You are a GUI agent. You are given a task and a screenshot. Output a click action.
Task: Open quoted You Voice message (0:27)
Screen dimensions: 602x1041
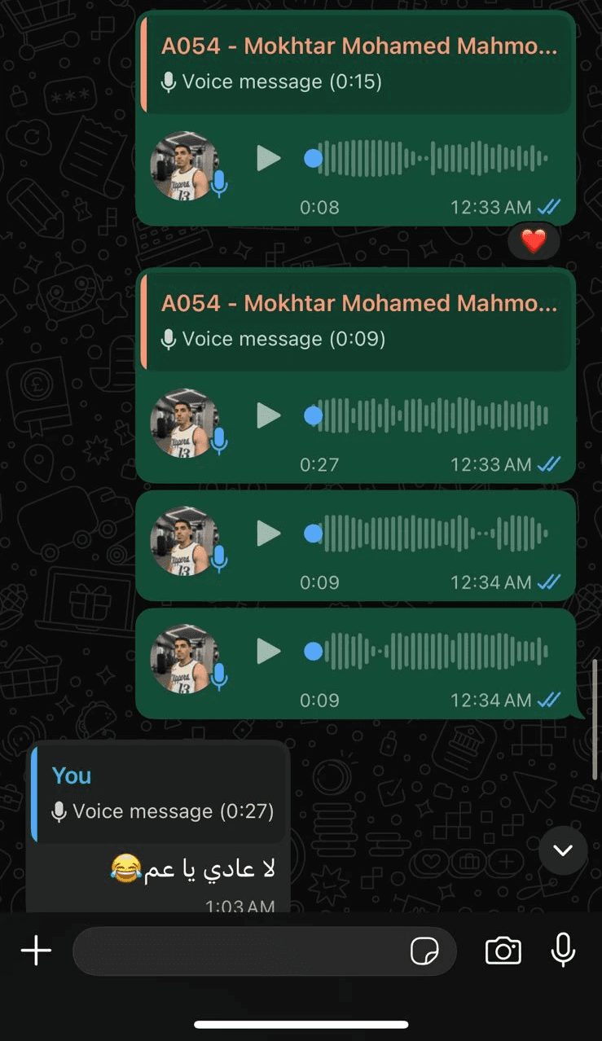[160, 793]
